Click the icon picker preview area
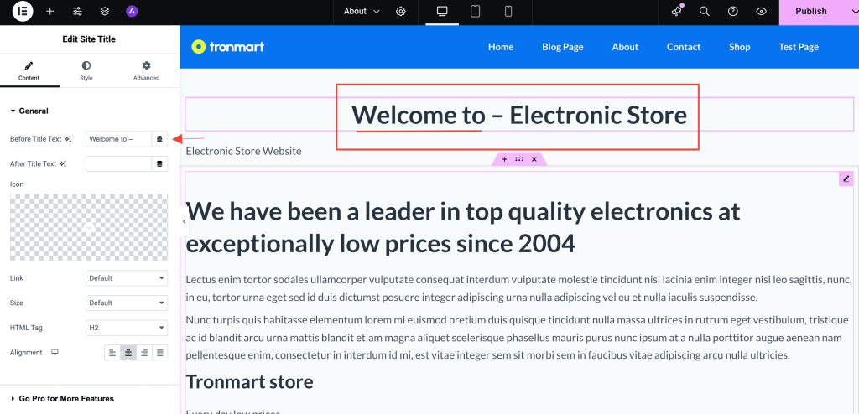 [x=89, y=227]
